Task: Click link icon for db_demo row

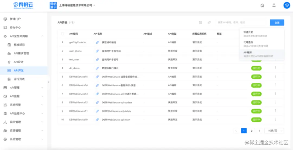Action: [97, 68]
